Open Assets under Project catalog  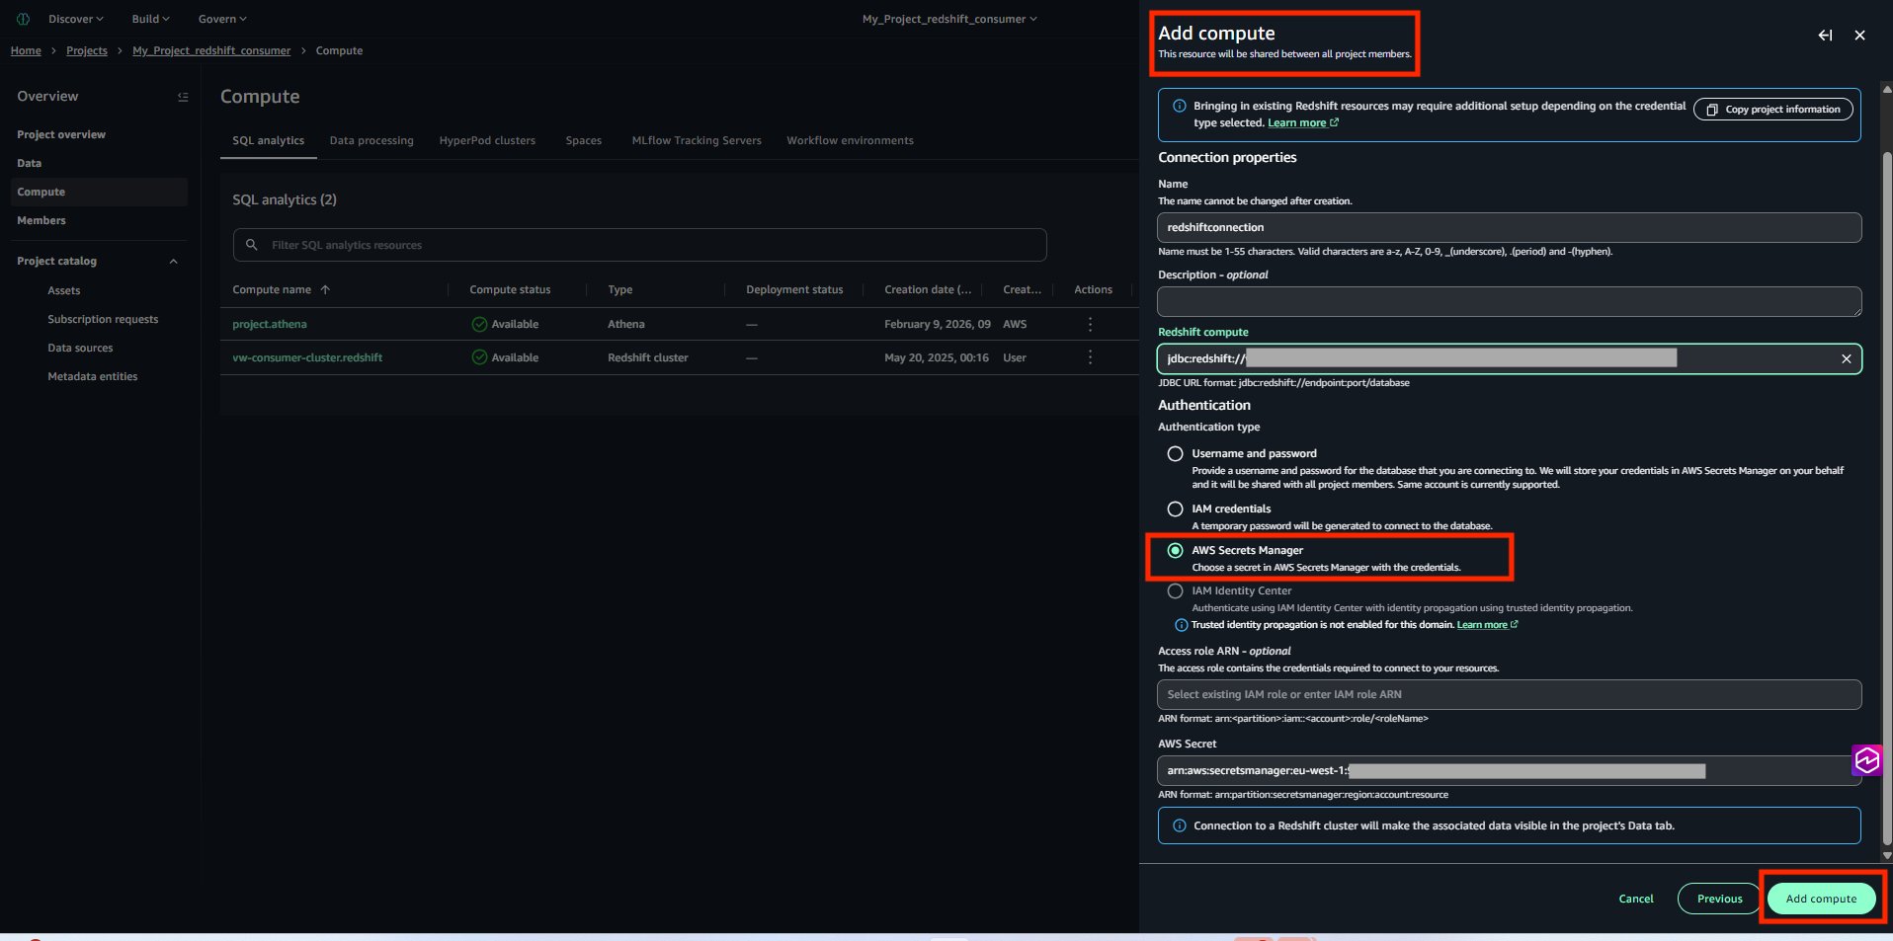pos(64,290)
